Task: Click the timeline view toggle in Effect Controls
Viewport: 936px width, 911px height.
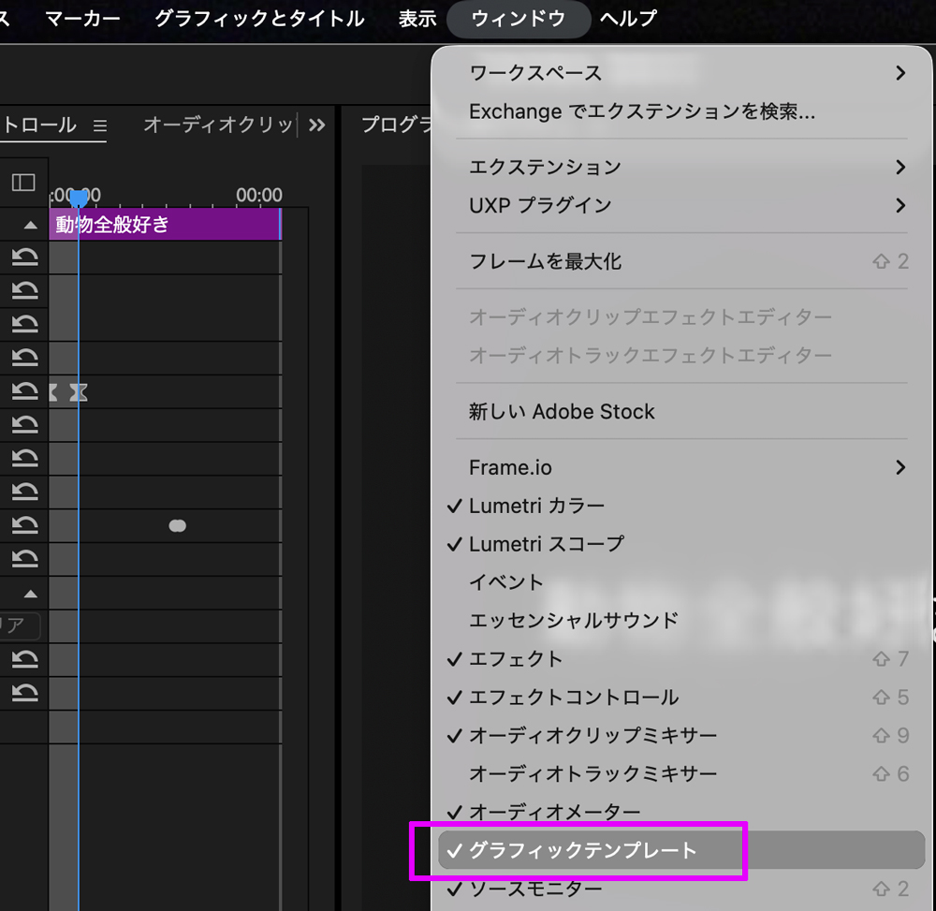Action: pos(23,183)
